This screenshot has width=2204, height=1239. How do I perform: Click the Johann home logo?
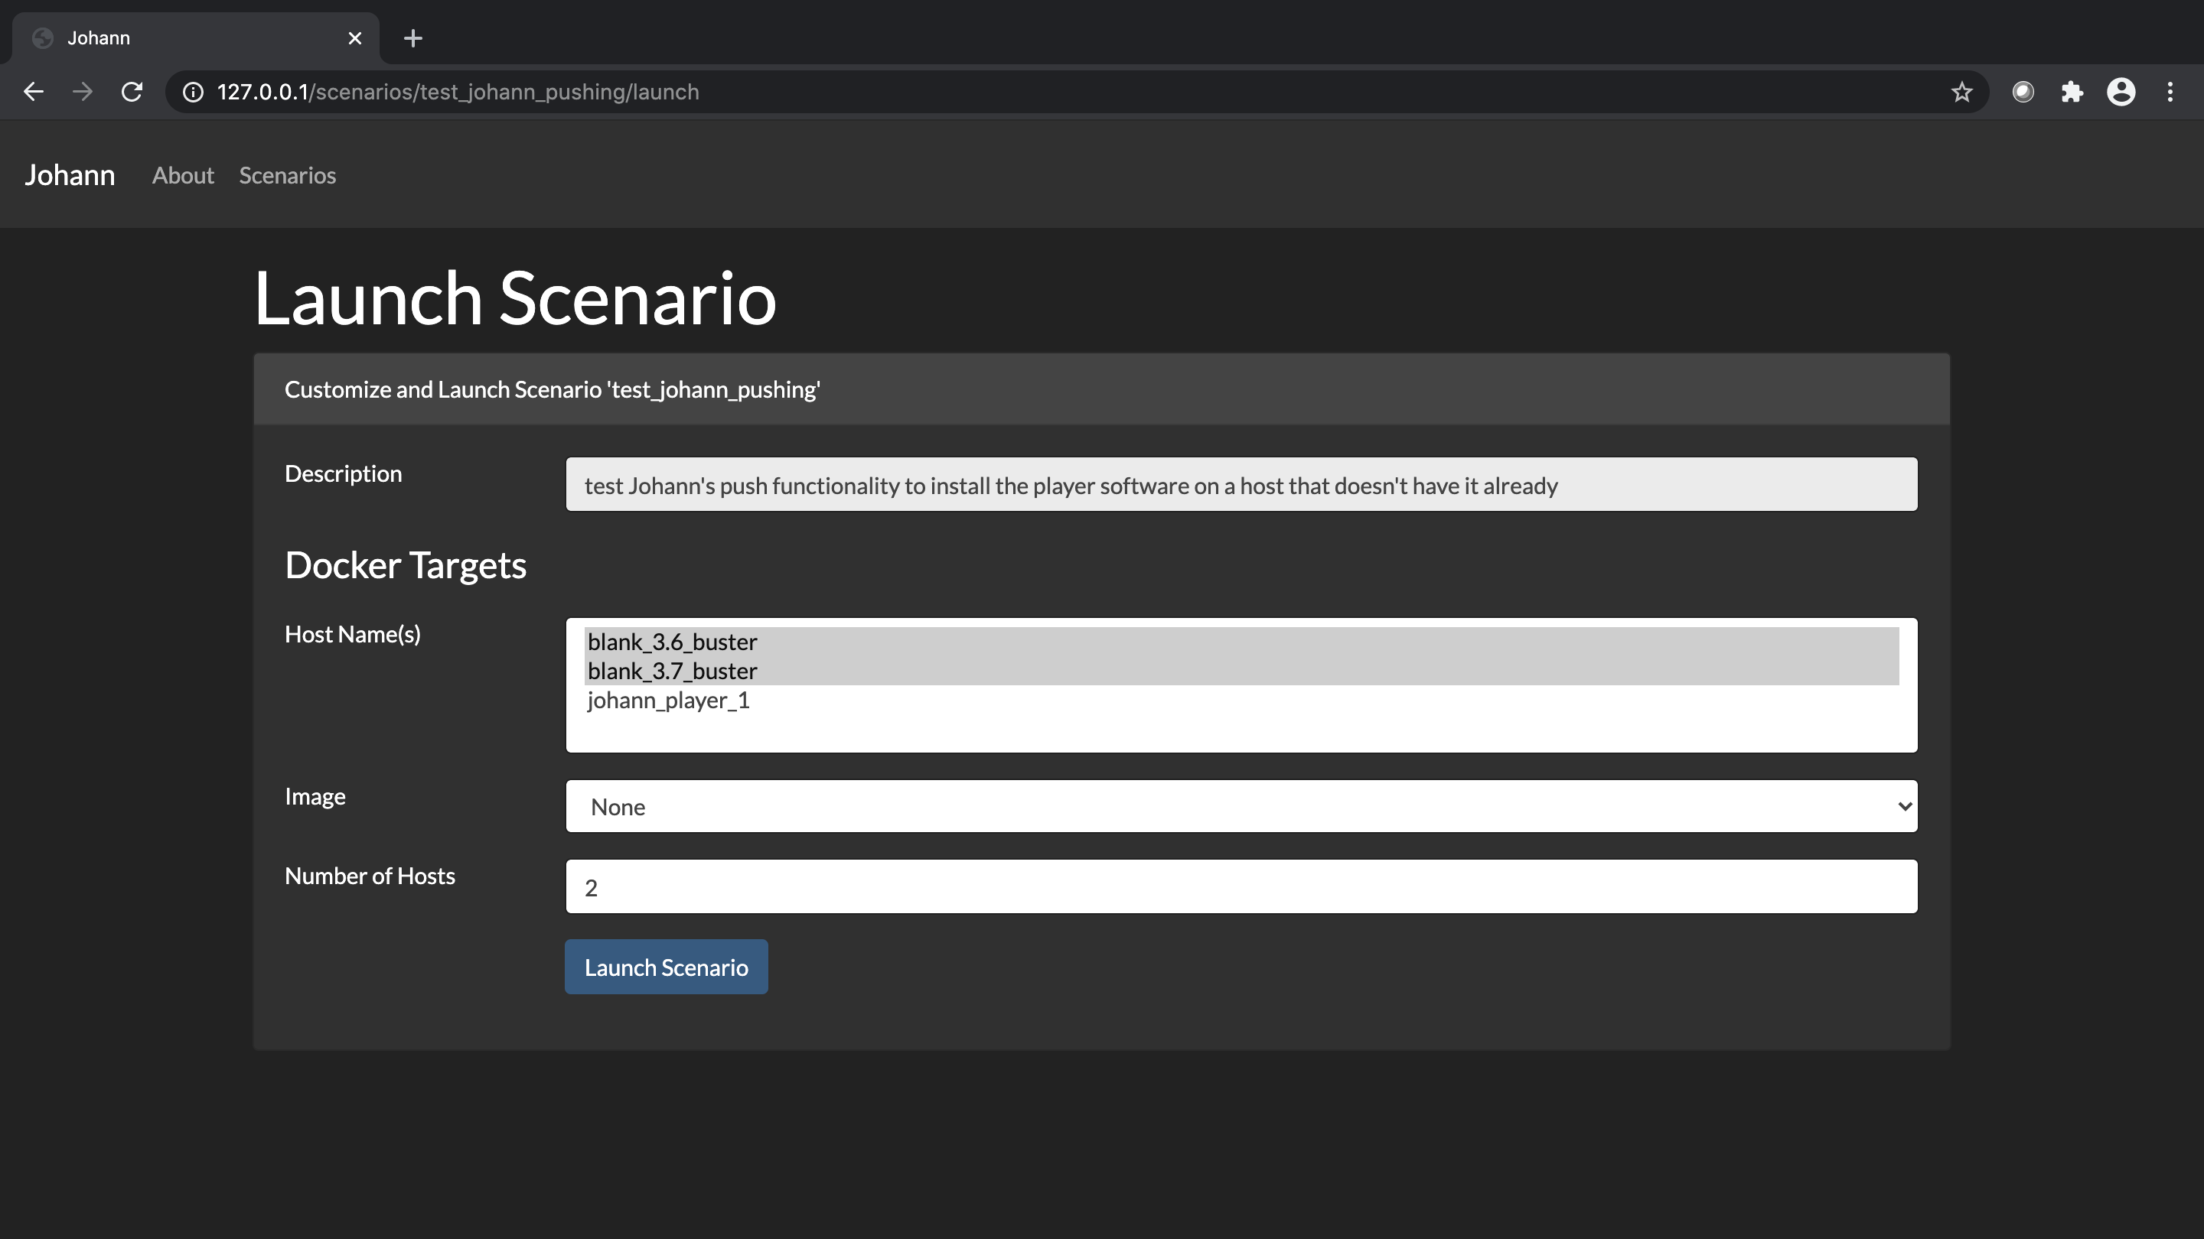[70, 174]
